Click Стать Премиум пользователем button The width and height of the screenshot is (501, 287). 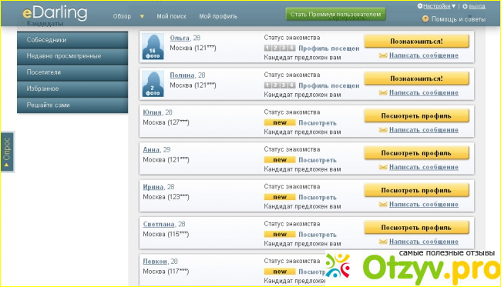335,15
